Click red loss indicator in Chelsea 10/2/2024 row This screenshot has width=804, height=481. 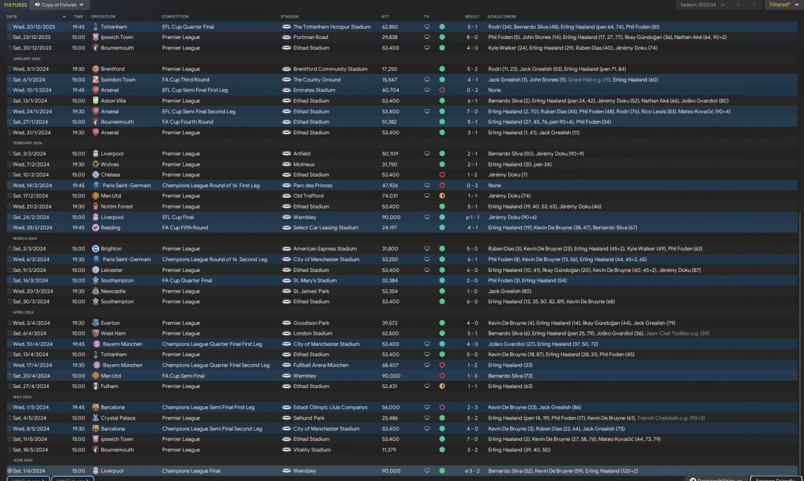tap(442, 175)
